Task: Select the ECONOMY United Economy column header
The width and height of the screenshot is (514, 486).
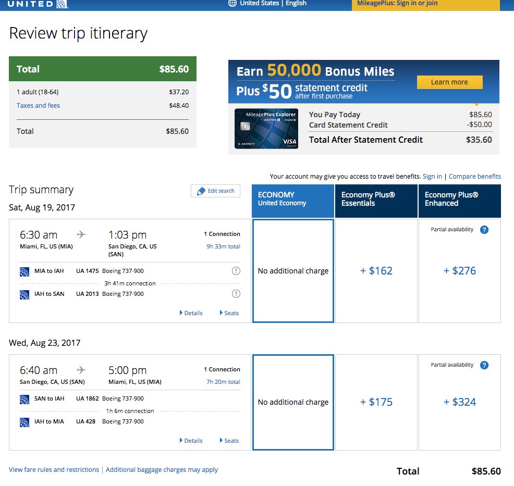Action: [293, 201]
